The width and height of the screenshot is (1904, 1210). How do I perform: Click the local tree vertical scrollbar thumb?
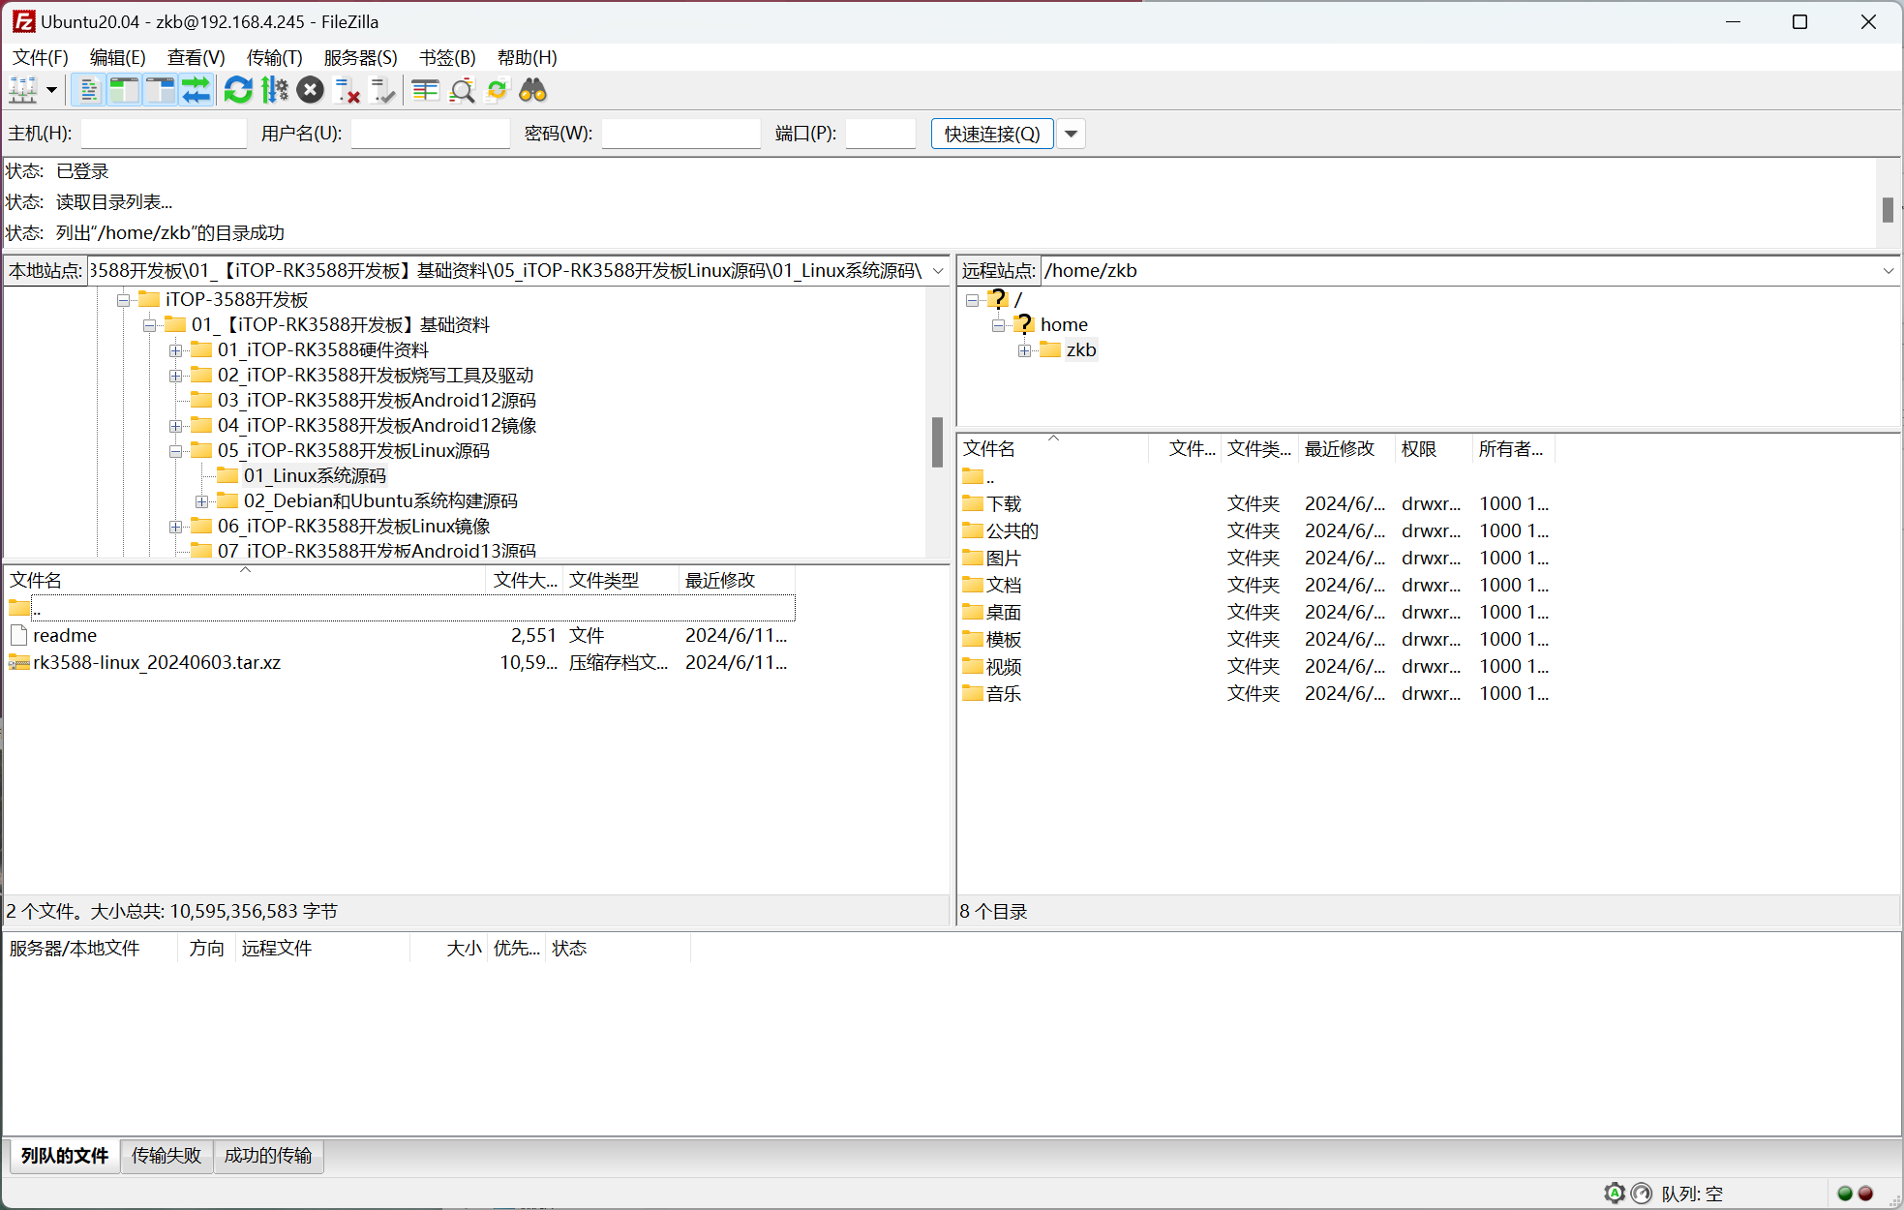937,441
